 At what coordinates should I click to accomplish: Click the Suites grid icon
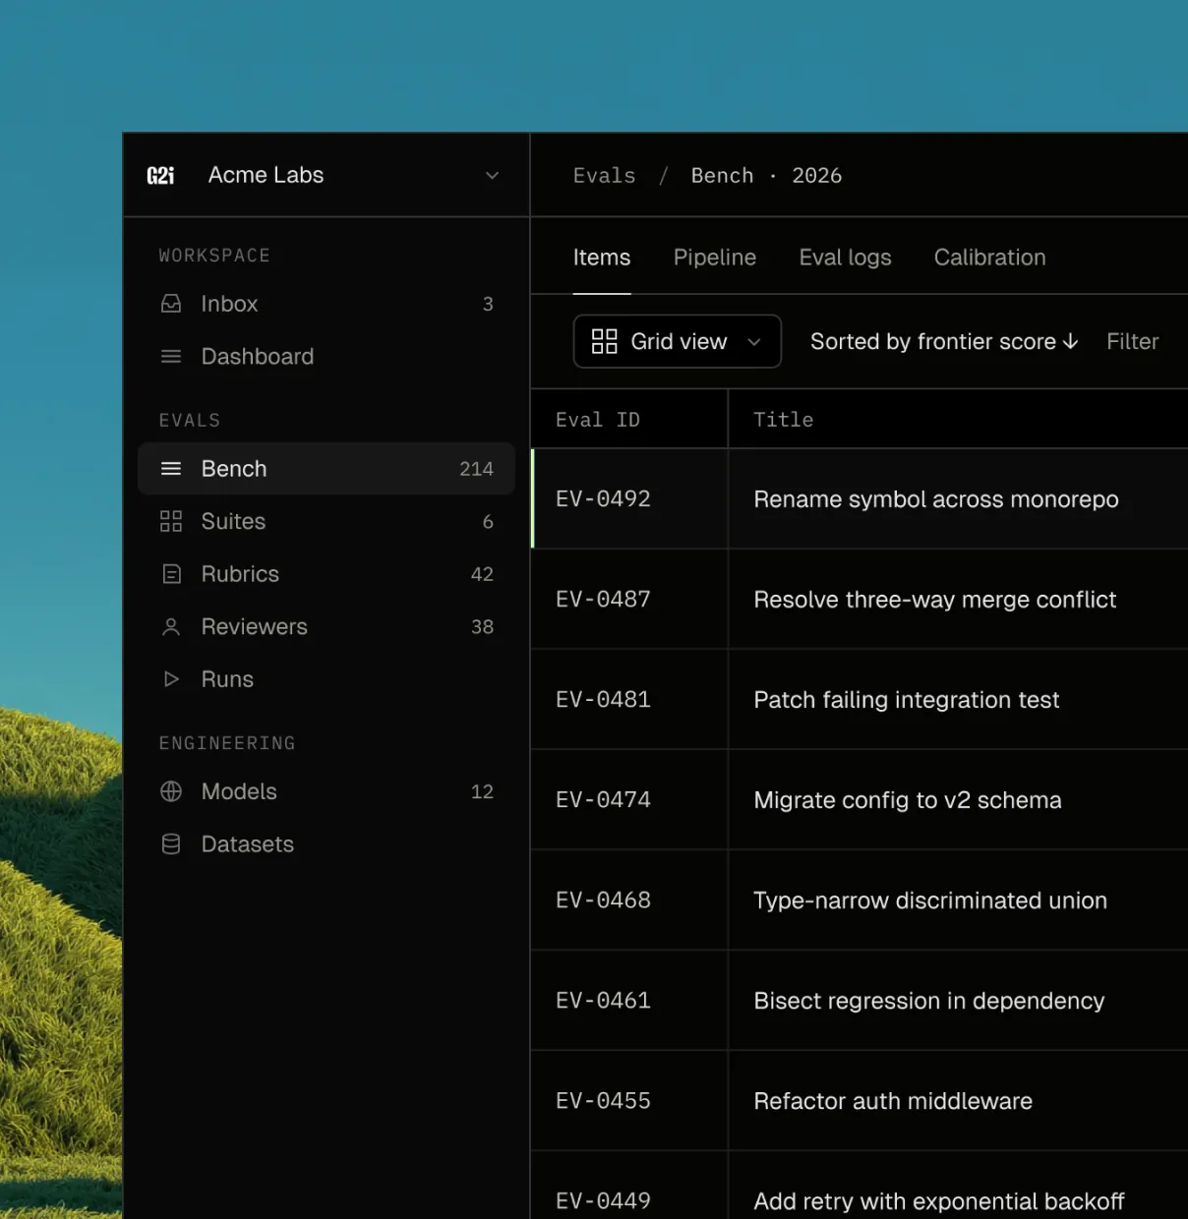click(171, 522)
